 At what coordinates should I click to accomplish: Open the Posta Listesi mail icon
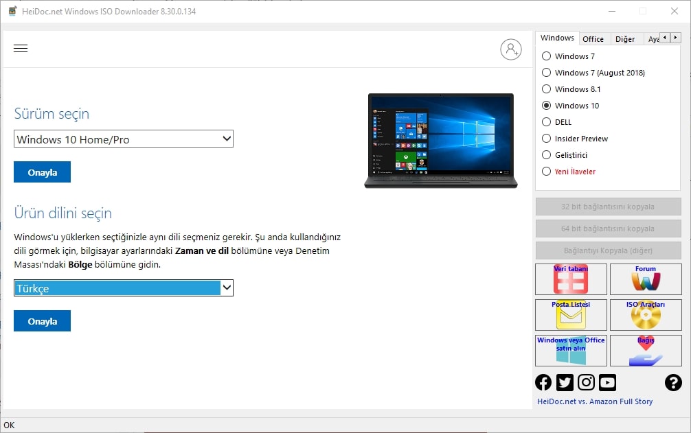coord(571,315)
